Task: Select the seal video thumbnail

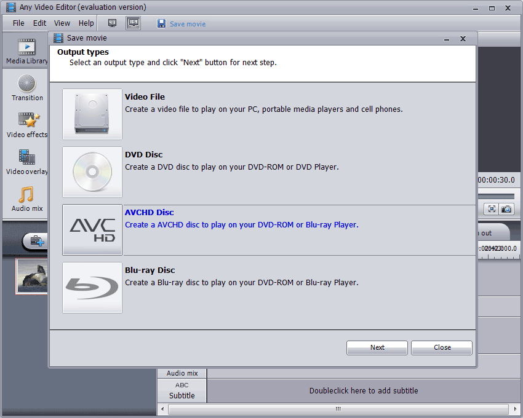Action: click(32, 277)
